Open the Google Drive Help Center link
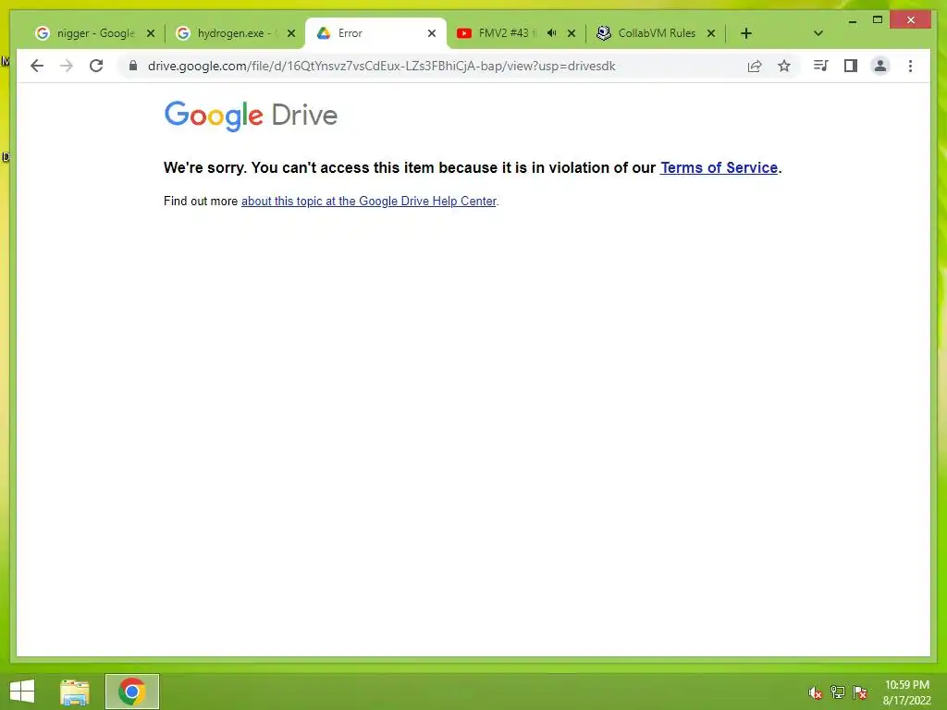The image size is (947, 710). (x=369, y=201)
